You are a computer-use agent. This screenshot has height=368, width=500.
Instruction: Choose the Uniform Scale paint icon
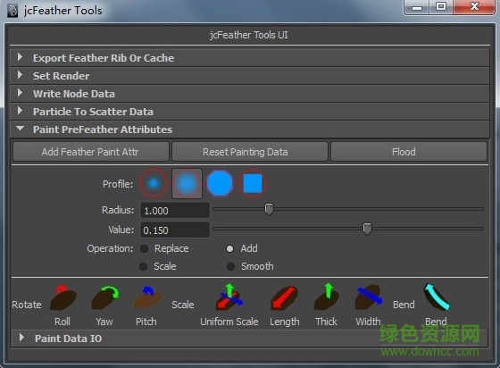(229, 297)
